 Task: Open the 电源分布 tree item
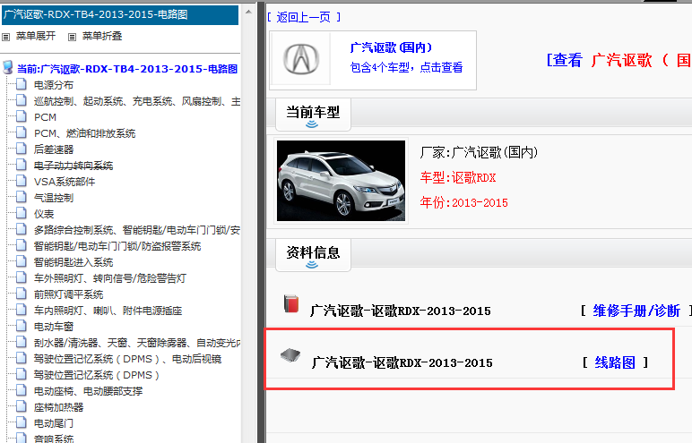click(54, 85)
